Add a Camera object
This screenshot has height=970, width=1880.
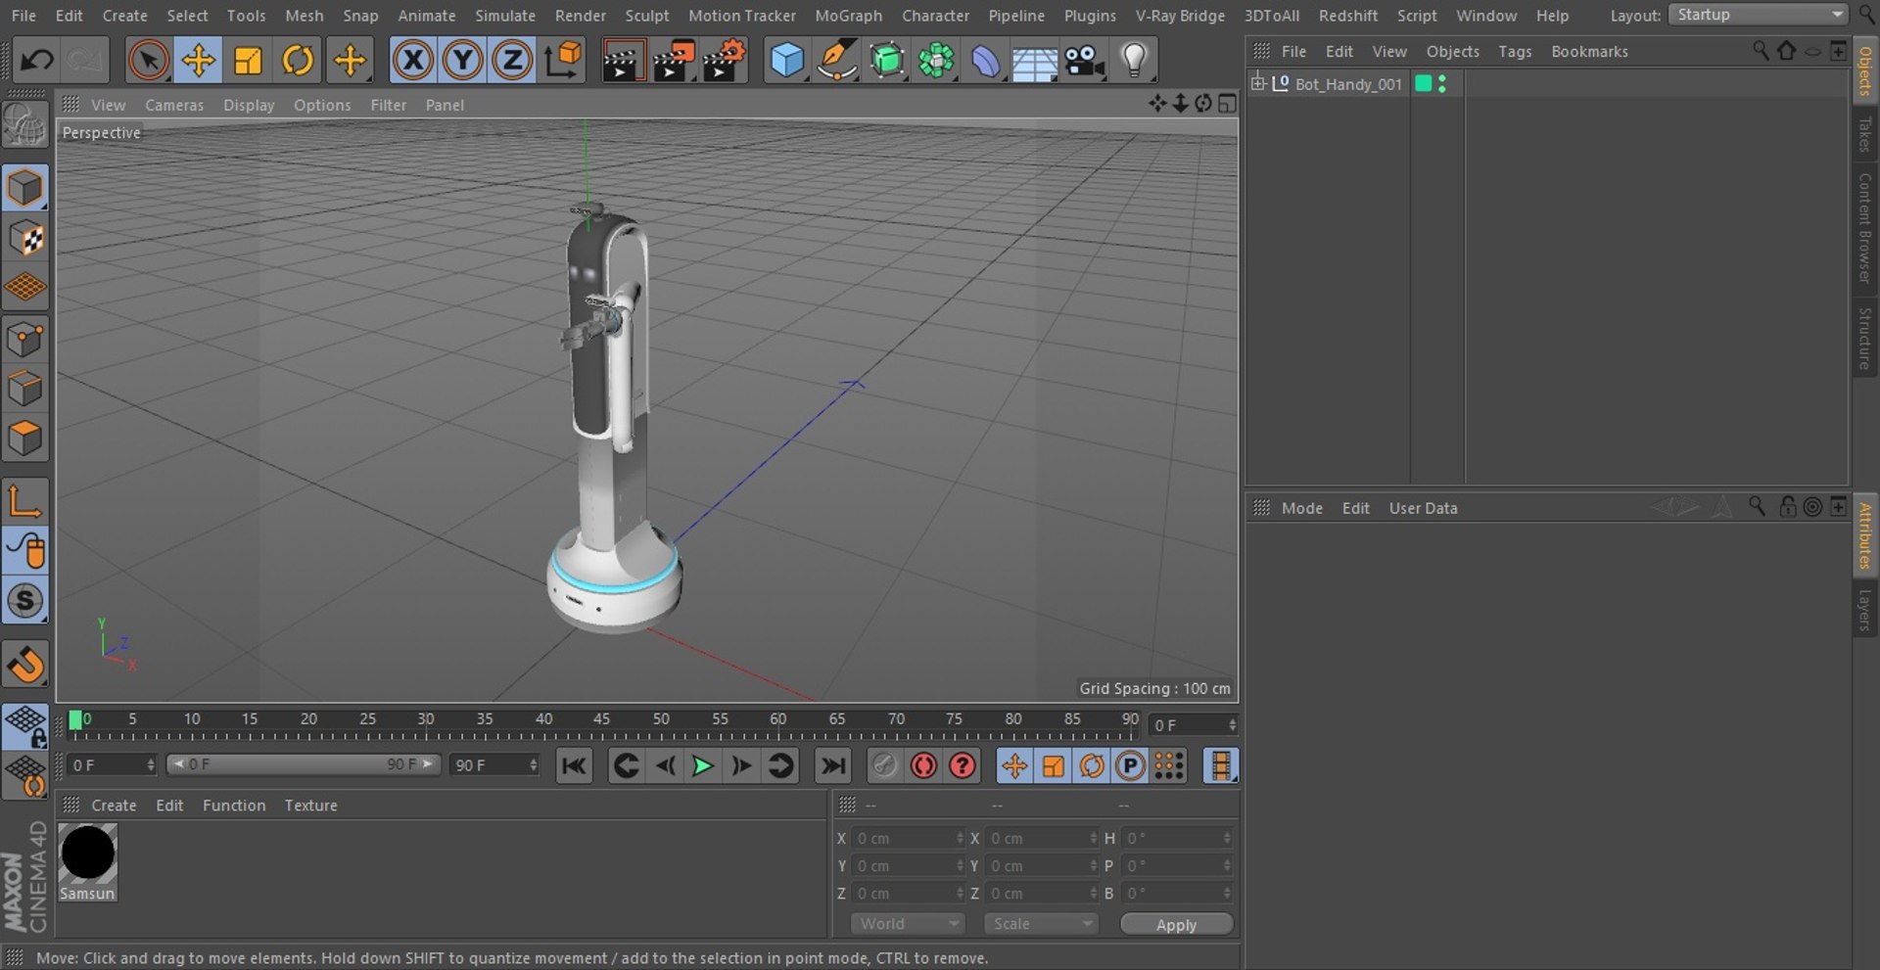pyautogui.click(x=1085, y=61)
